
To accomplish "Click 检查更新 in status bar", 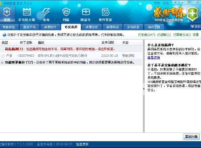I will point(82,144).
